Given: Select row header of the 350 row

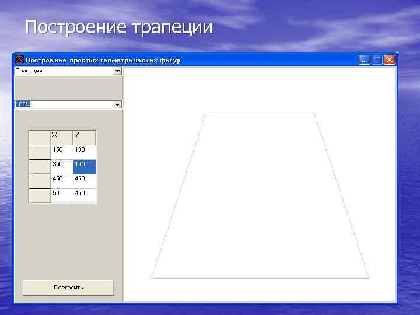Looking at the screenshot, I should coord(40,167).
